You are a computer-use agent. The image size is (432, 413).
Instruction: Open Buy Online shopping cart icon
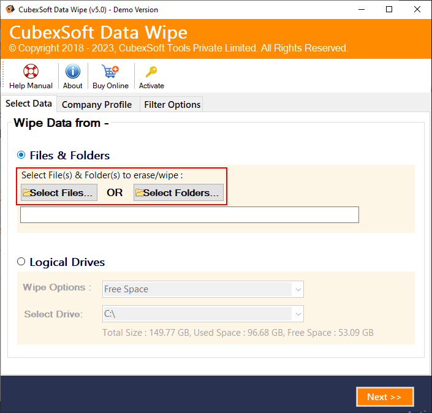(x=110, y=72)
